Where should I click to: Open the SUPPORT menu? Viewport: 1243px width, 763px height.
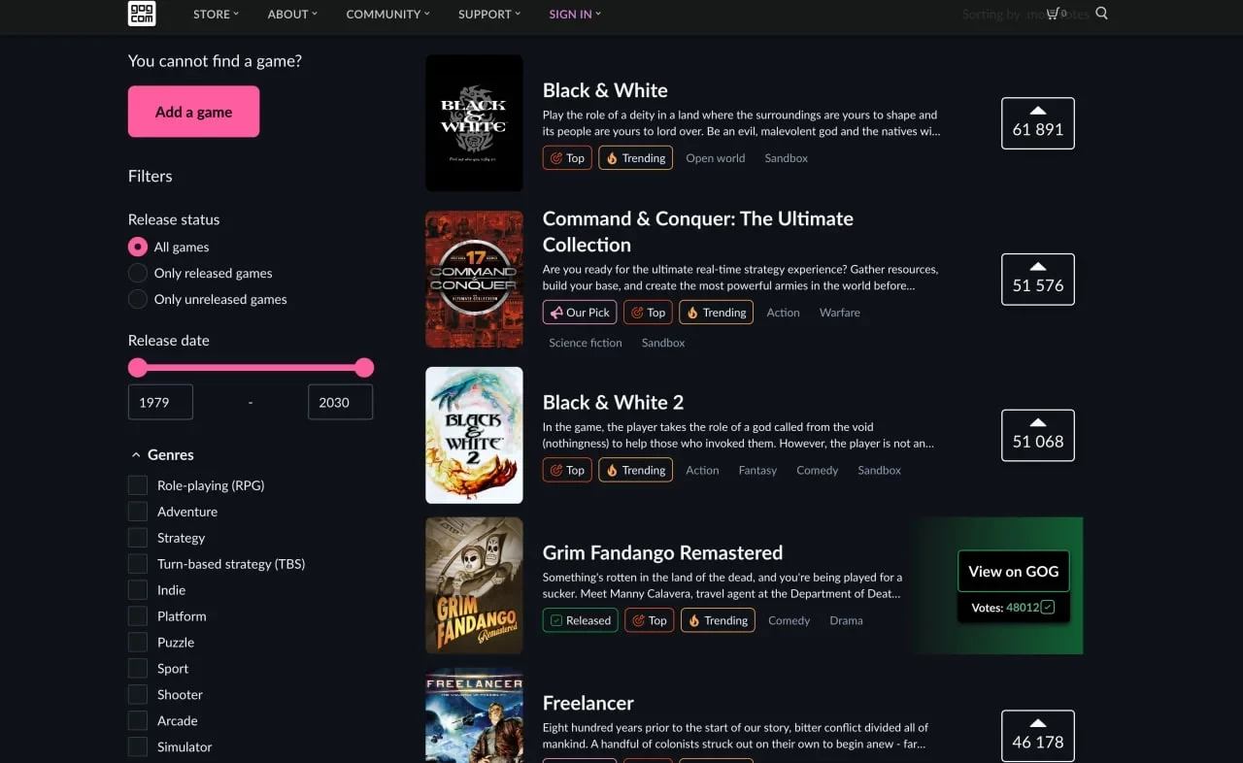pyautogui.click(x=490, y=14)
